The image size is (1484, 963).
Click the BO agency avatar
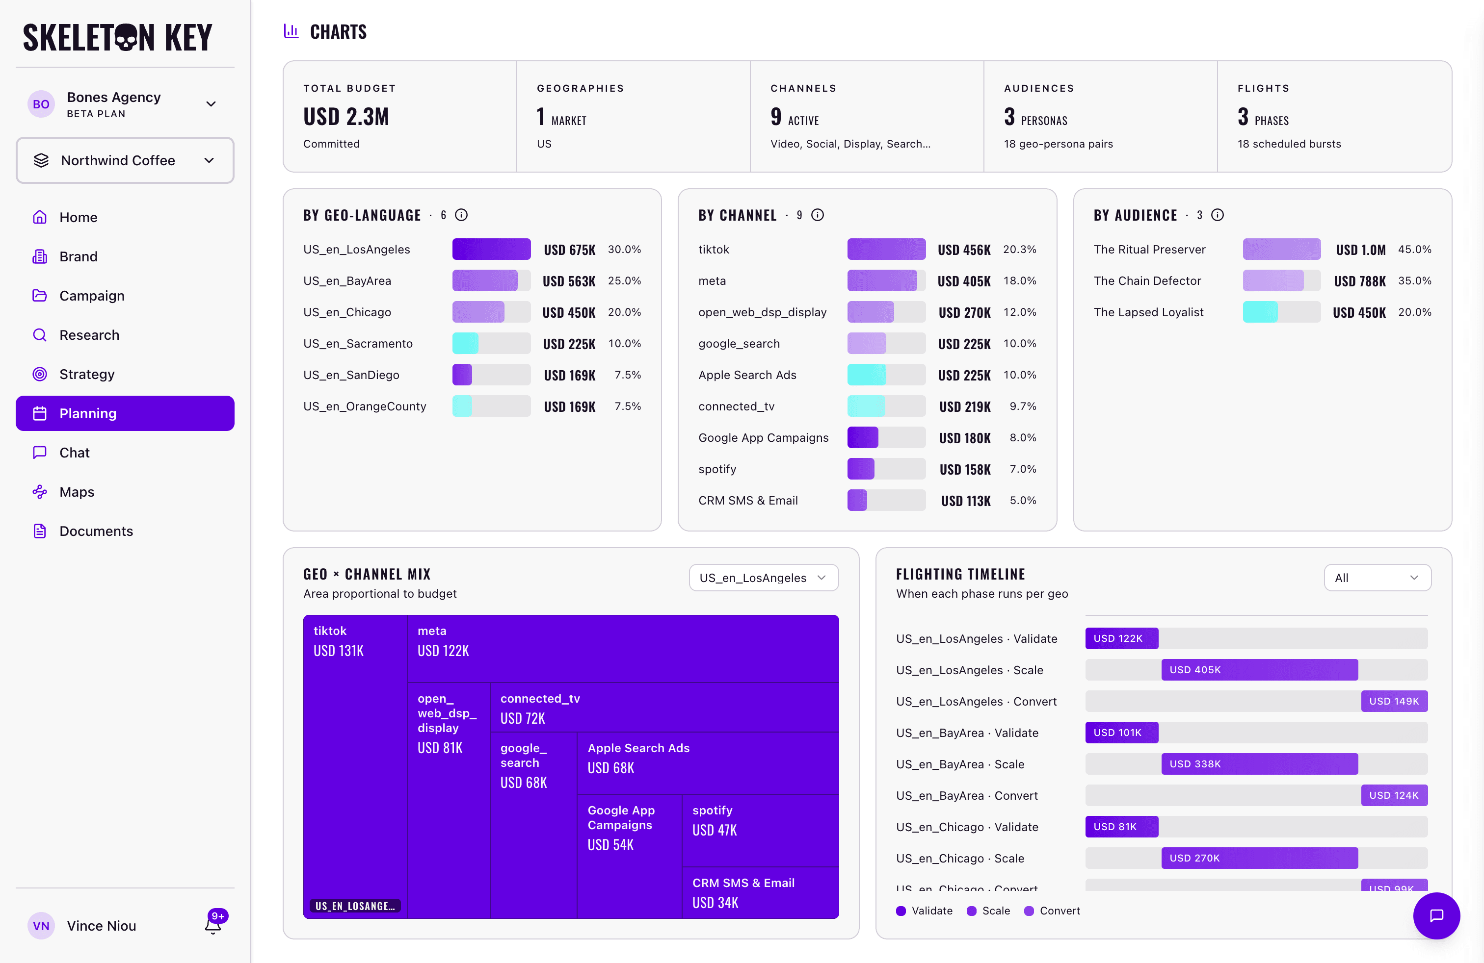[x=41, y=104]
